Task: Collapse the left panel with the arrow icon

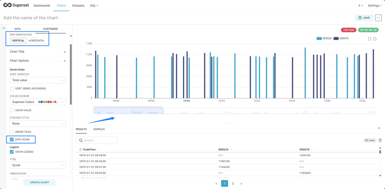Action: point(3,29)
